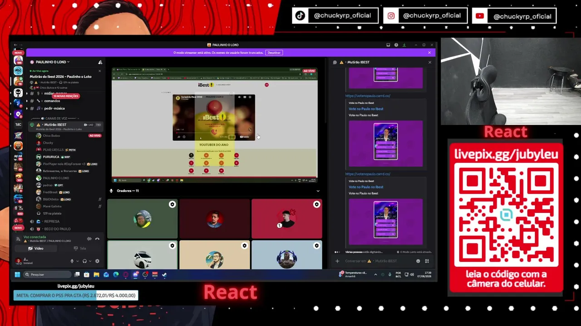Open Instagram @chuckyrp_oficial badge

pos(425,16)
